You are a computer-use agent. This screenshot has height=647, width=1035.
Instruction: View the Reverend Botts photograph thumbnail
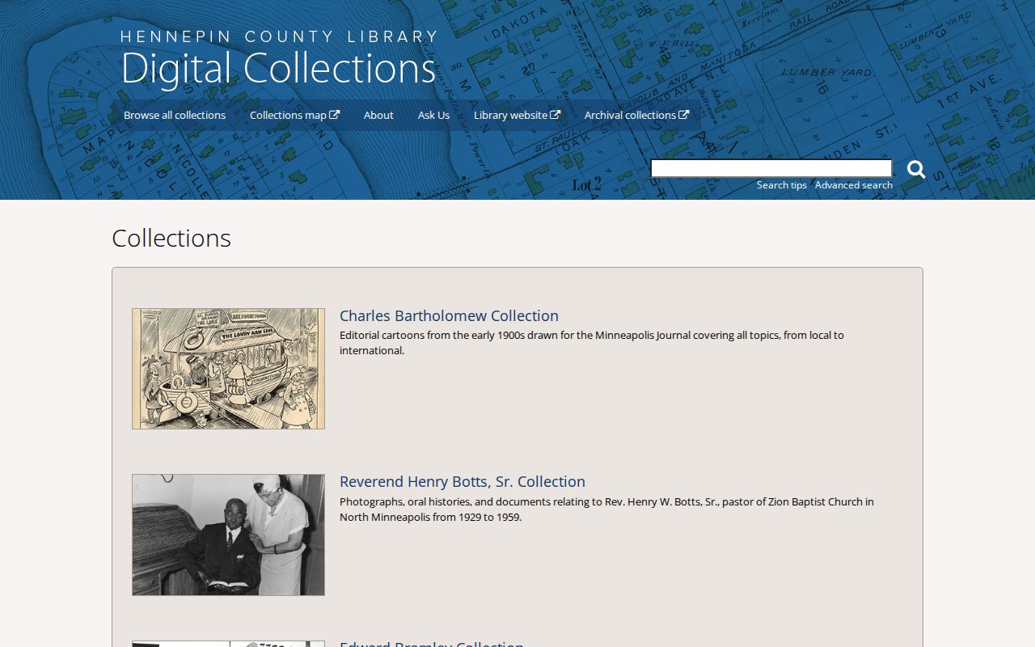pos(228,535)
